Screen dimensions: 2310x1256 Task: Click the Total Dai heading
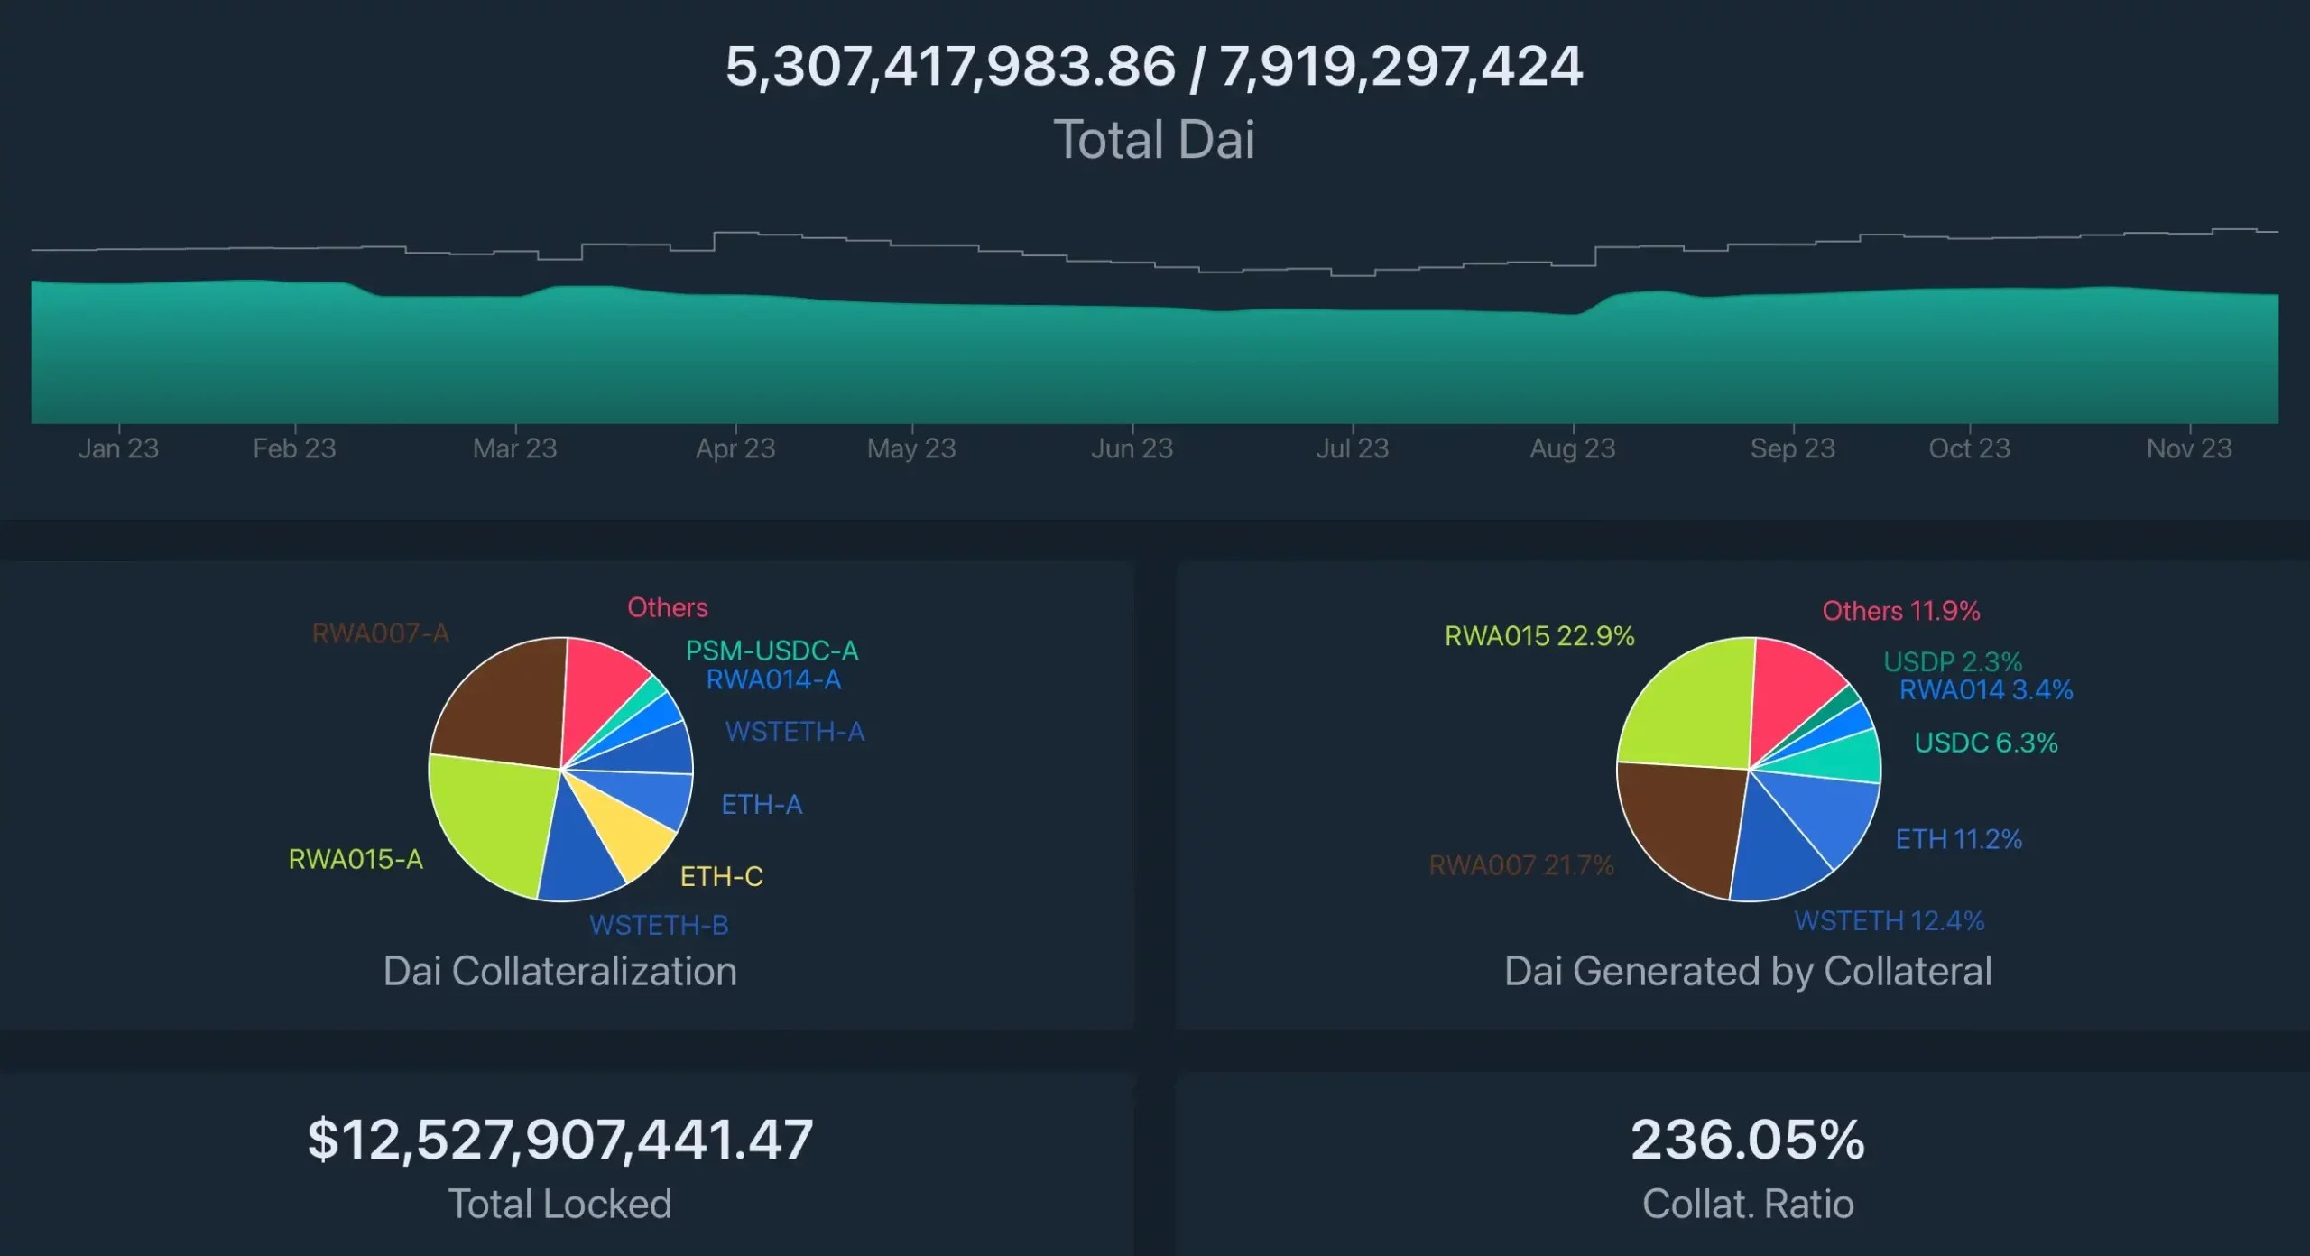(x=1155, y=137)
